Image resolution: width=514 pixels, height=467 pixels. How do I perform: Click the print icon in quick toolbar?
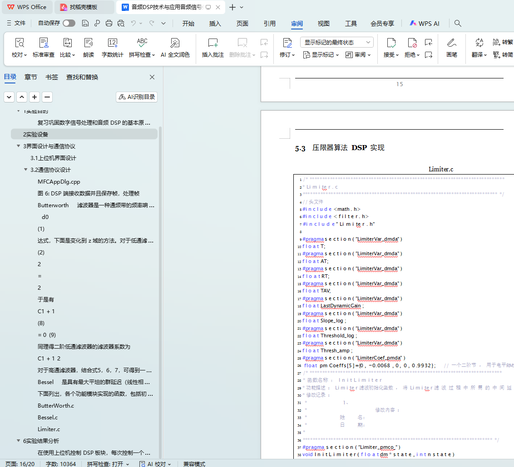(x=109, y=24)
